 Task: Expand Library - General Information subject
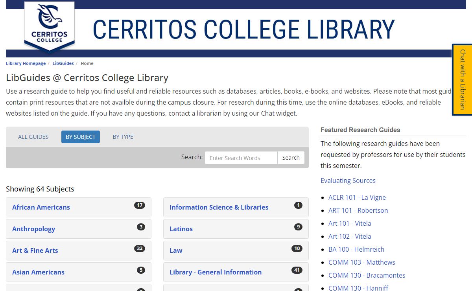coord(236,272)
